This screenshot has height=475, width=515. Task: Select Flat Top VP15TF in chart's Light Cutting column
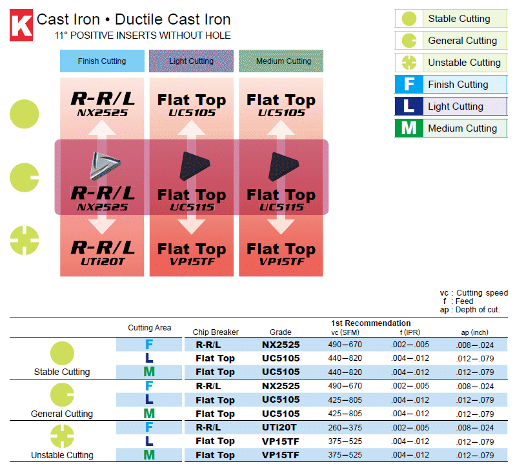[x=192, y=254]
